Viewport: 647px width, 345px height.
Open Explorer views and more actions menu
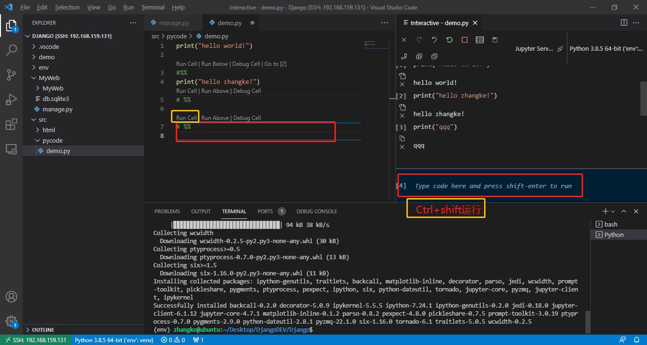[133, 23]
